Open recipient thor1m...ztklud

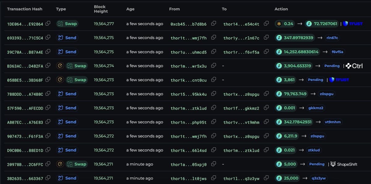[x=241, y=150]
